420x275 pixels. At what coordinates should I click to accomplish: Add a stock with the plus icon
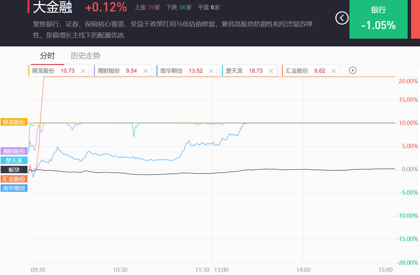coord(353,71)
